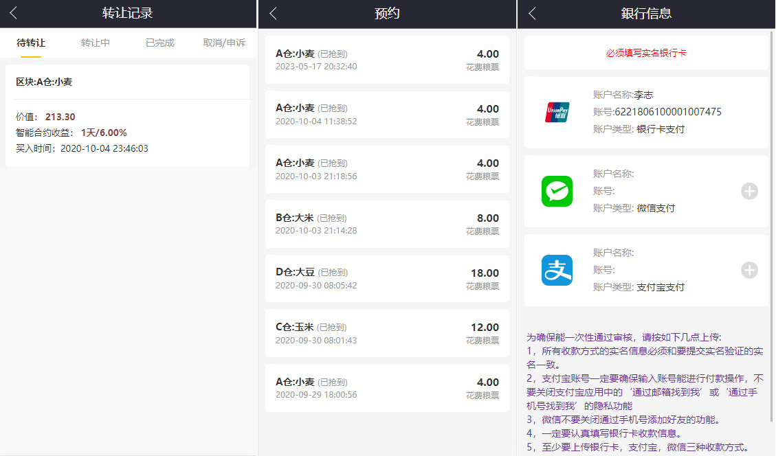Click the UnionPay bank card icon

(x=557, y=112)
